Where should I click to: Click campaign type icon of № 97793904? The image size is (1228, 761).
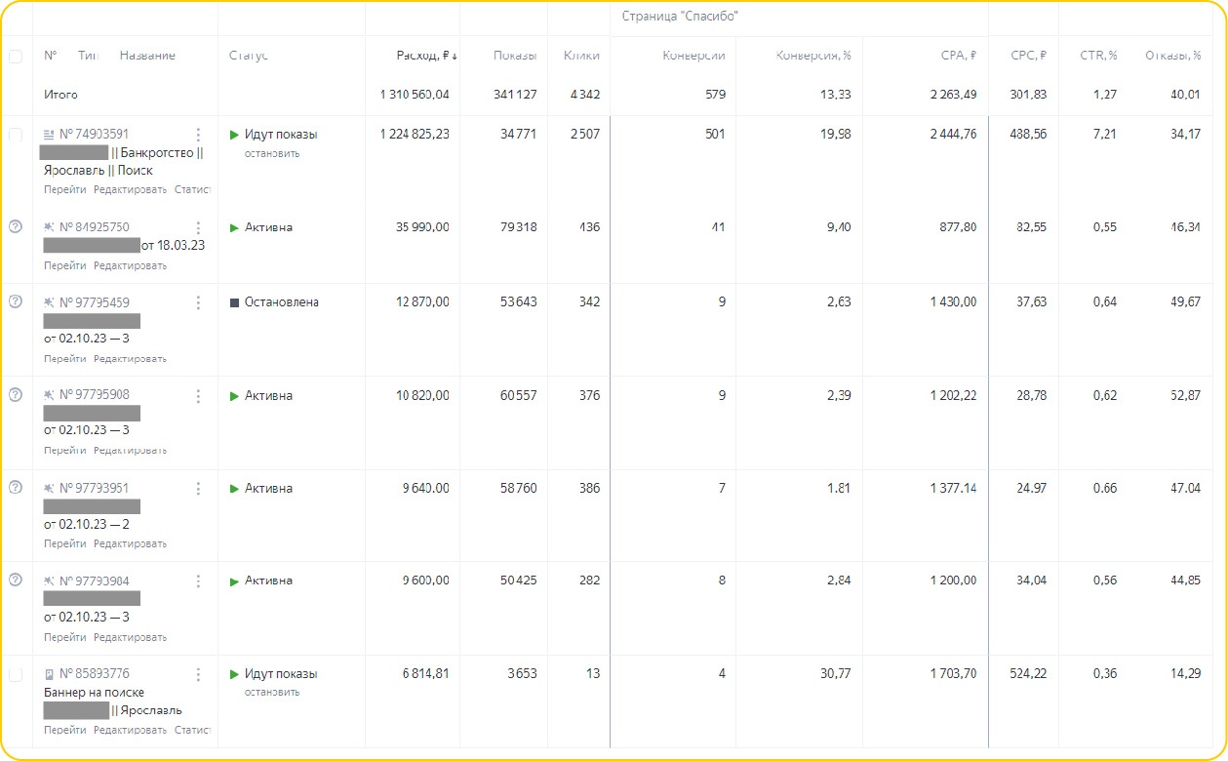[50, 581]
